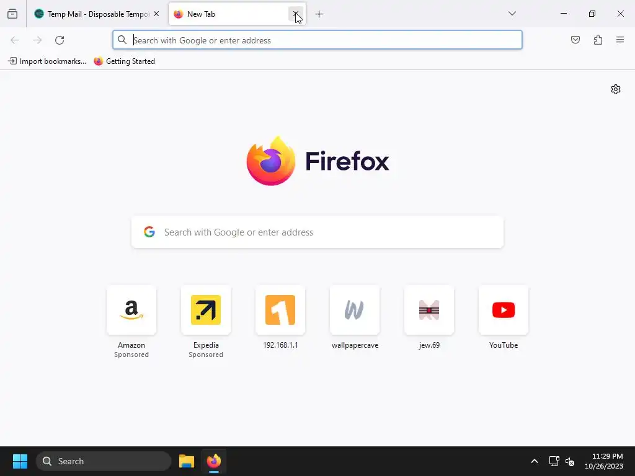Open the Extensions puzzle icon
The image size is (635, 476).
[598, 40]
